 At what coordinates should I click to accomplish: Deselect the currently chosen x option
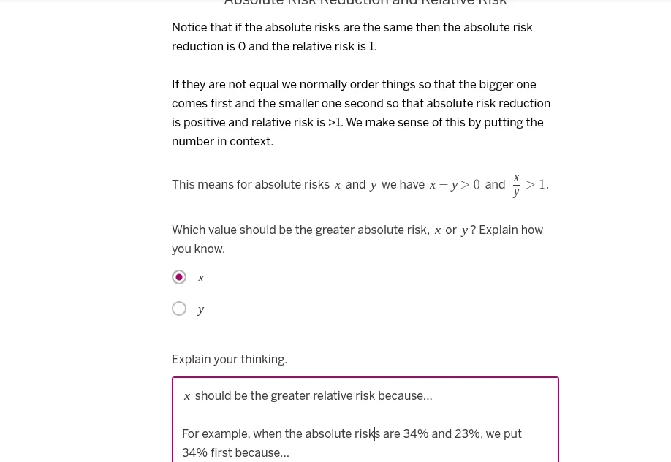(179, 277)
